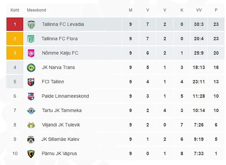Select the Pärnu JK Vaprus team name
Image resolution: width=226 pixels, height=165 pixels.
coord(59,154)
